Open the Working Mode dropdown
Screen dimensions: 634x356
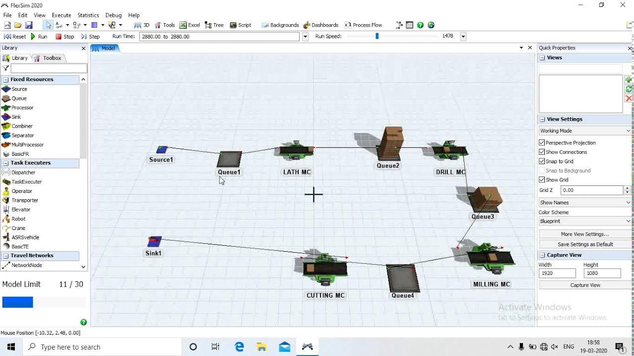[x=585, y=131]
